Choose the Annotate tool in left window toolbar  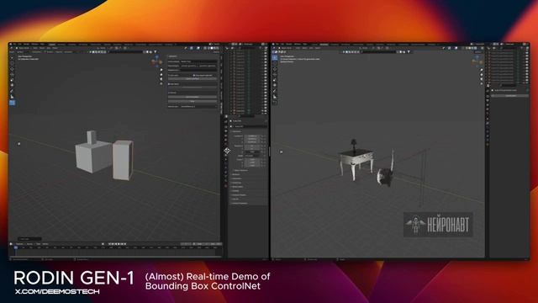click(x=12, y=91)
